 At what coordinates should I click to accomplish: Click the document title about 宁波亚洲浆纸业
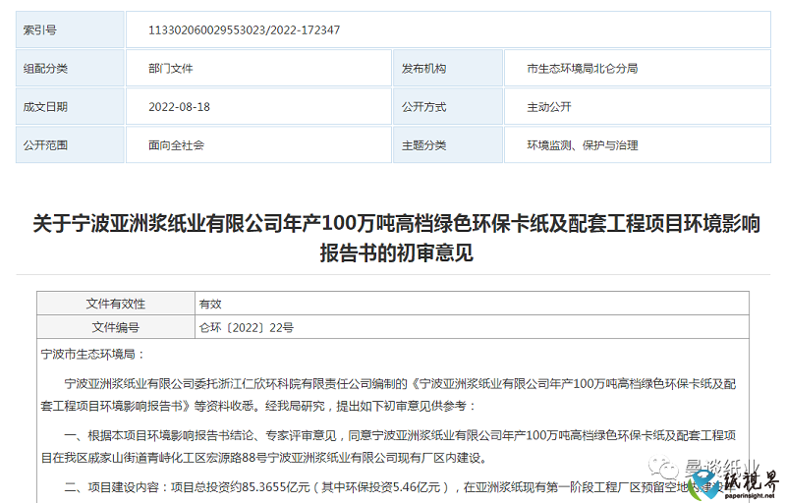[x=397, y=238]
